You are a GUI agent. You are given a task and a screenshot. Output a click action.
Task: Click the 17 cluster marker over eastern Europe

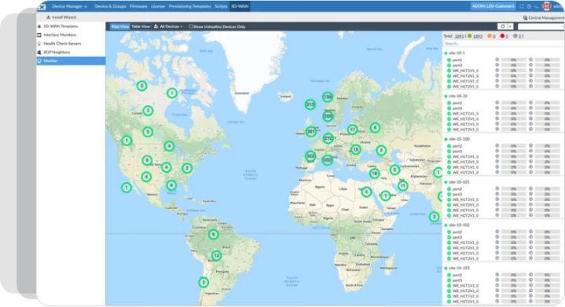pos(352,130)
